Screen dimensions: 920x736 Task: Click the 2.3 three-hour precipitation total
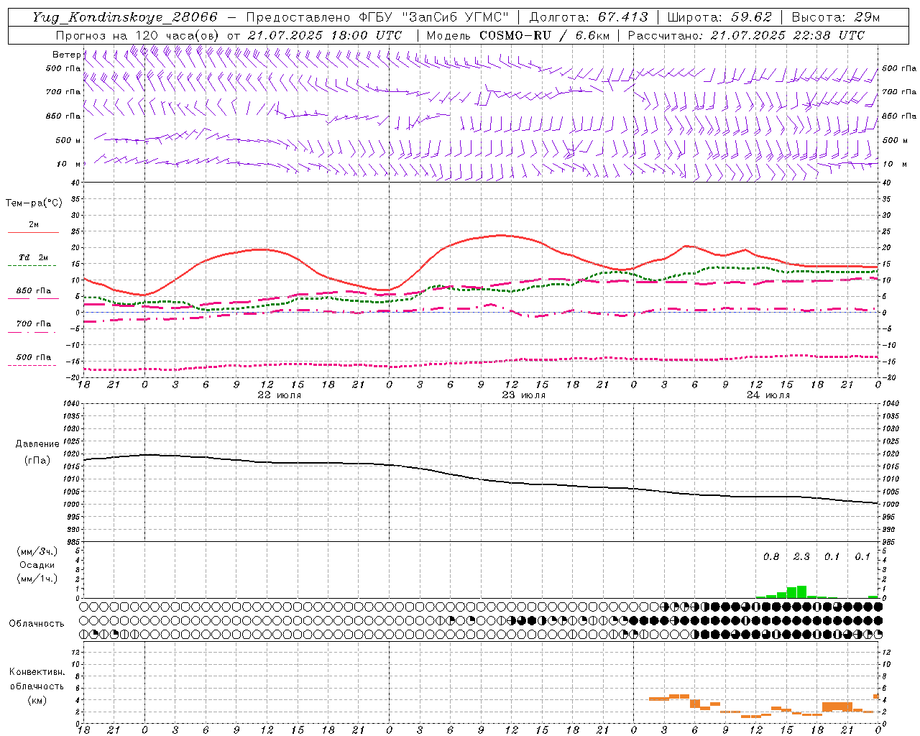click(801, 557)
